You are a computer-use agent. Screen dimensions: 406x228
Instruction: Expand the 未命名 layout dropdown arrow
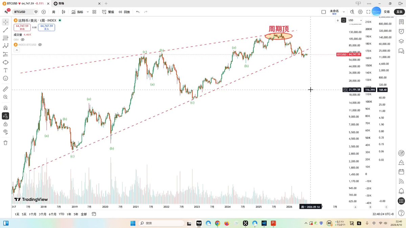344,12
